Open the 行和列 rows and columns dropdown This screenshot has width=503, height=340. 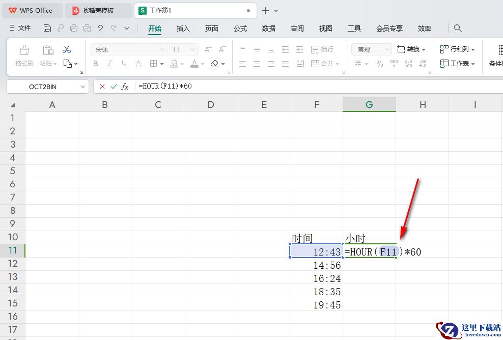[457, 49]
